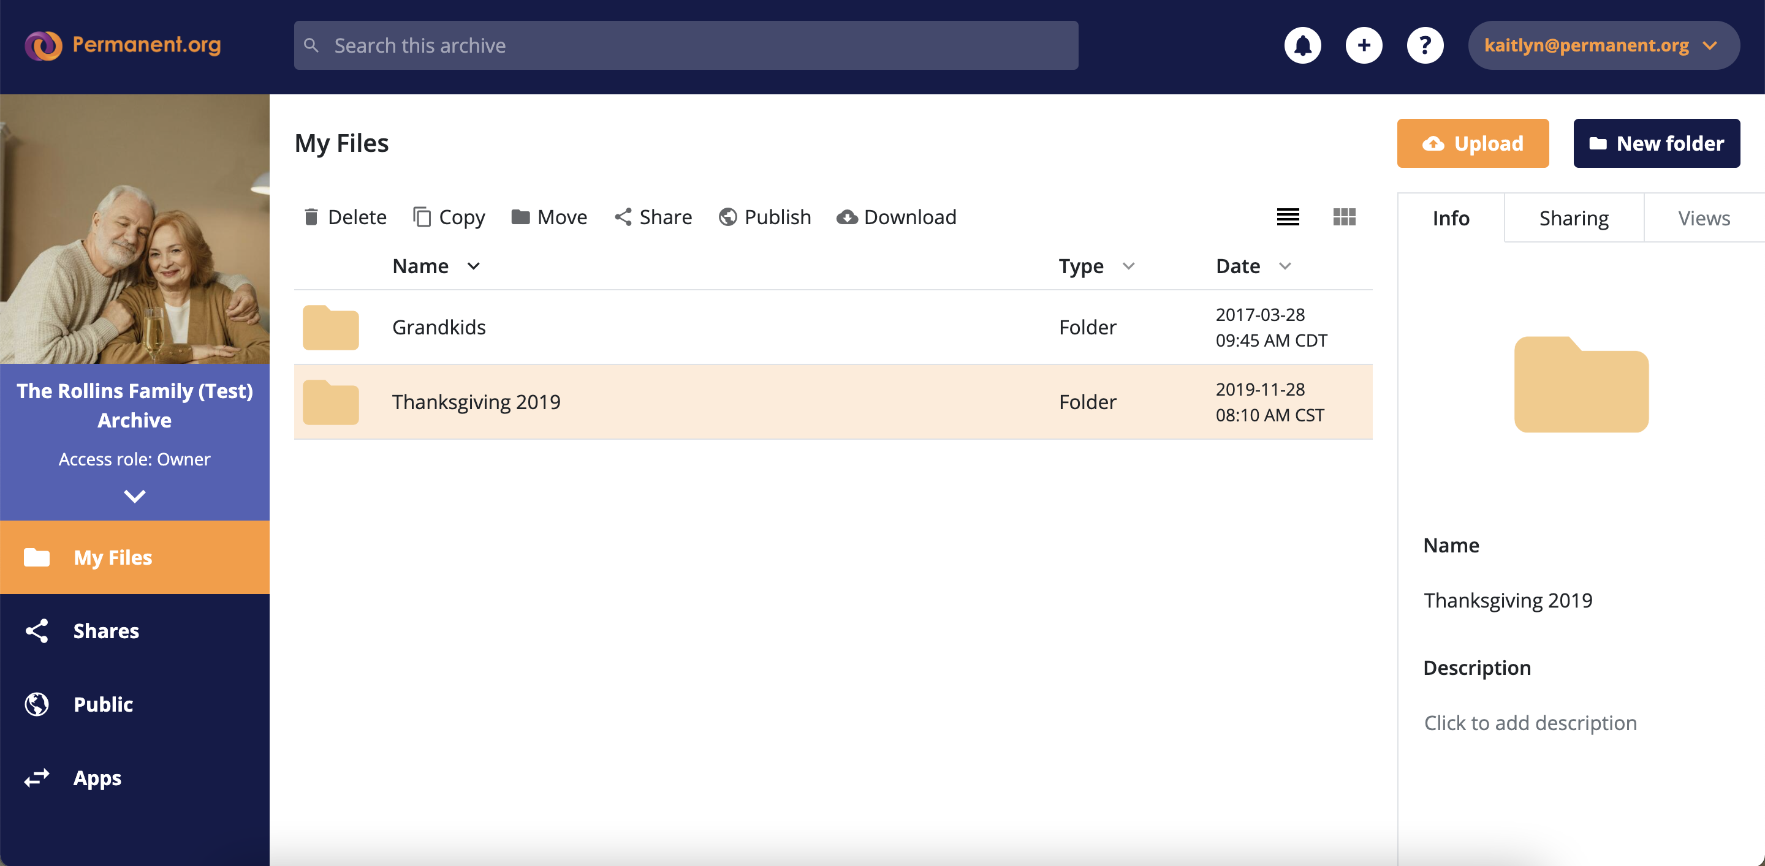Click the orange Upload button
This screenshot has height=866, width=1765.
[1473, 143]
